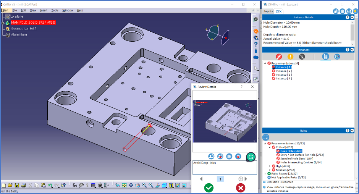The image size is (359, 194).
Task: Click the Fit All In icon
Action: point(125,185)
